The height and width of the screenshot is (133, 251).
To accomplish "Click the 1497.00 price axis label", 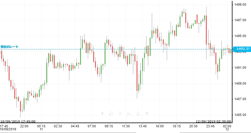I will 241,20.
